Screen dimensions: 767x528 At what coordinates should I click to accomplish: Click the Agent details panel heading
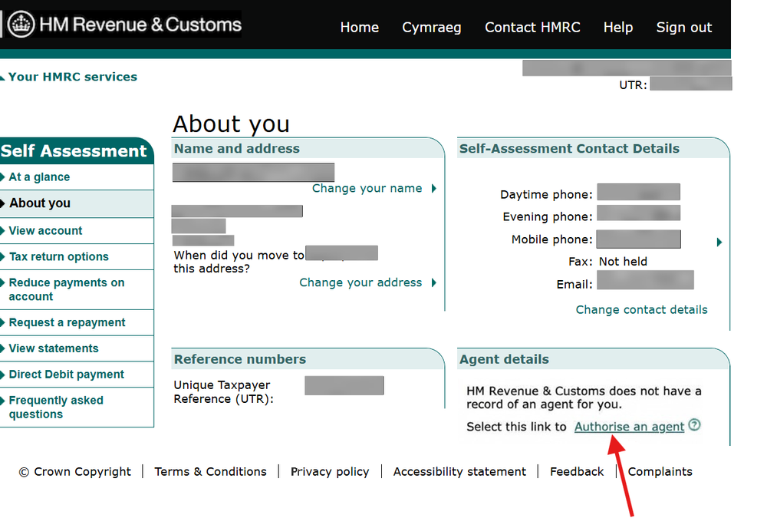pyautogui.click(x=504, y=359)
